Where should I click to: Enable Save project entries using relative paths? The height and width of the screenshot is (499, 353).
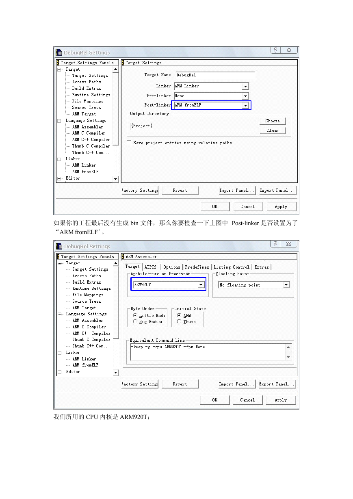pos(129,143)
